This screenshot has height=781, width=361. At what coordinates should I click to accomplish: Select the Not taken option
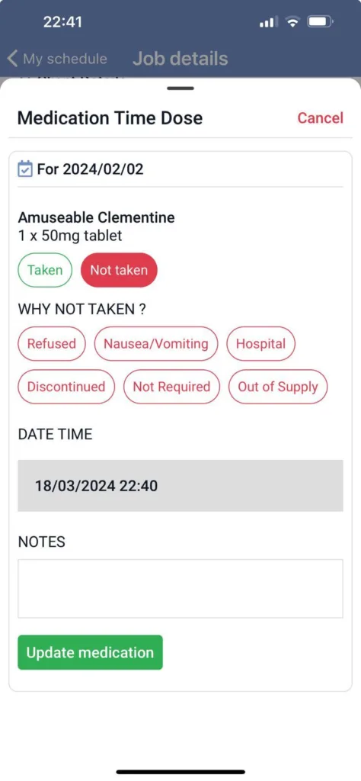[119, 270]
